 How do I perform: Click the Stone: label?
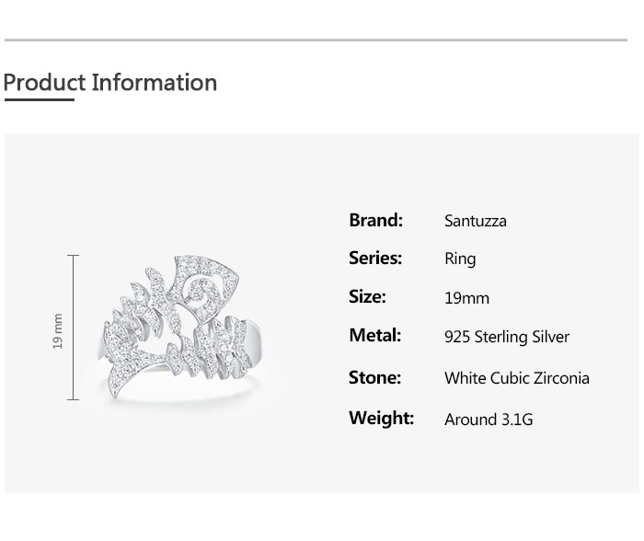pyautogui.click(x=374, y=377)
